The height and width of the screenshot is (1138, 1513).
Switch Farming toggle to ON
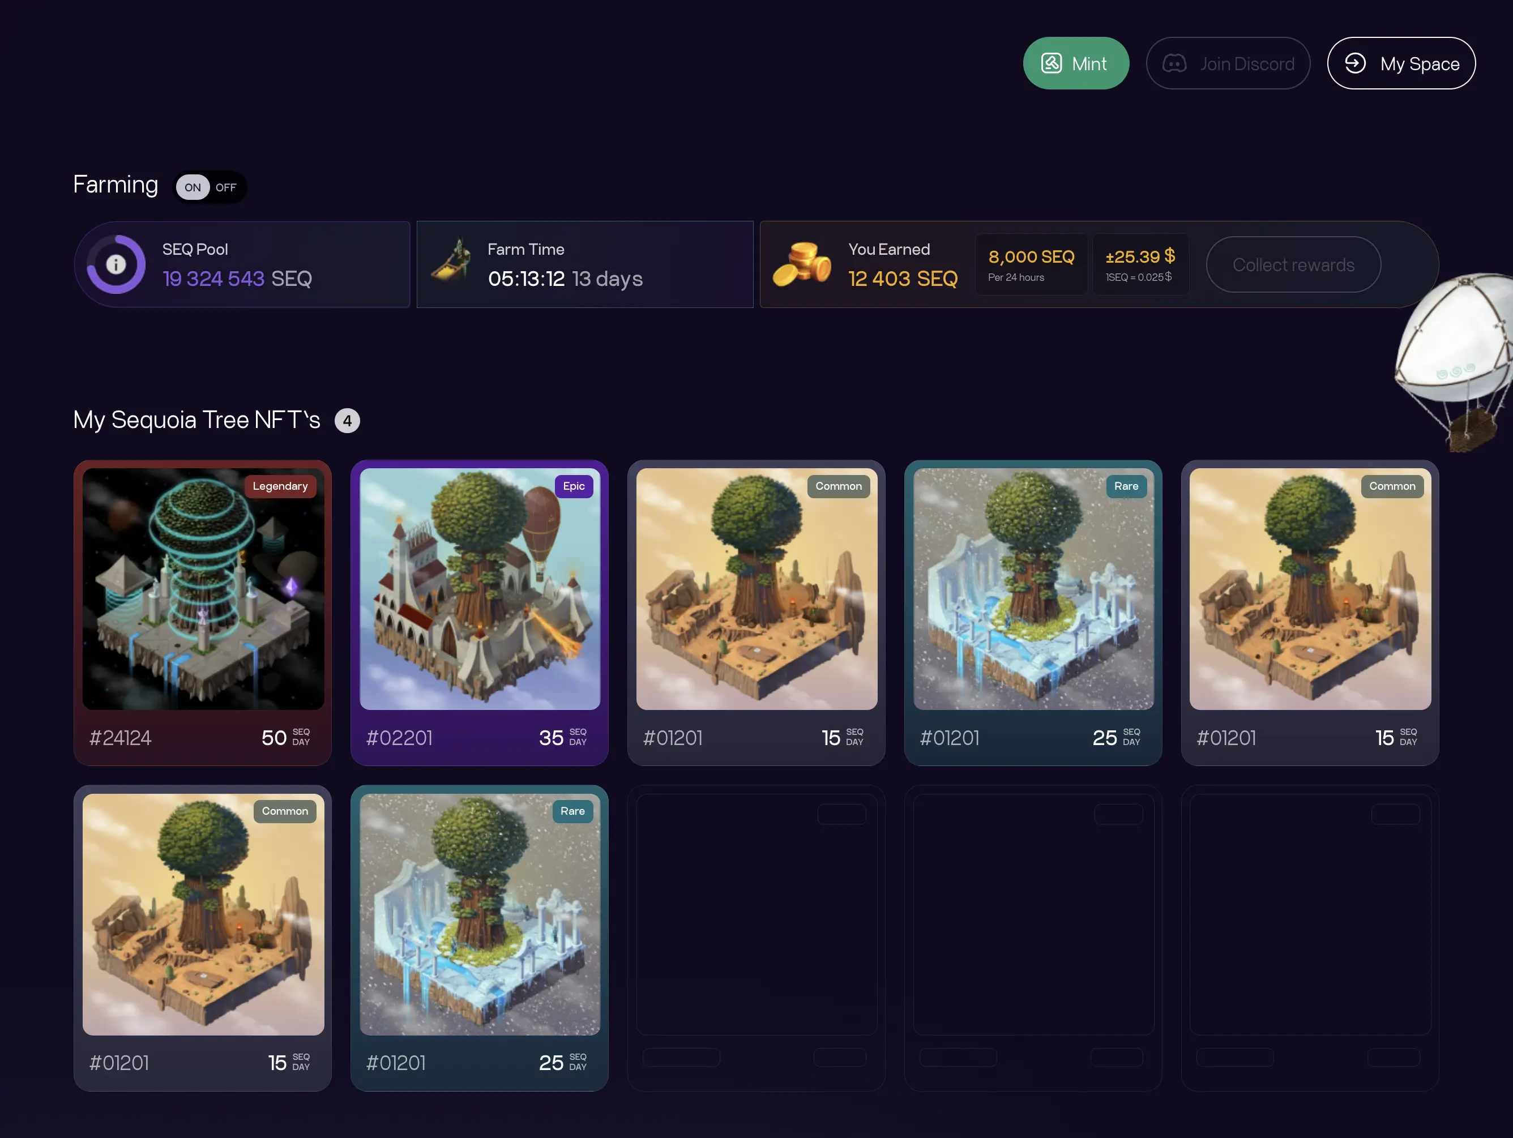click(x=192, y=187)
